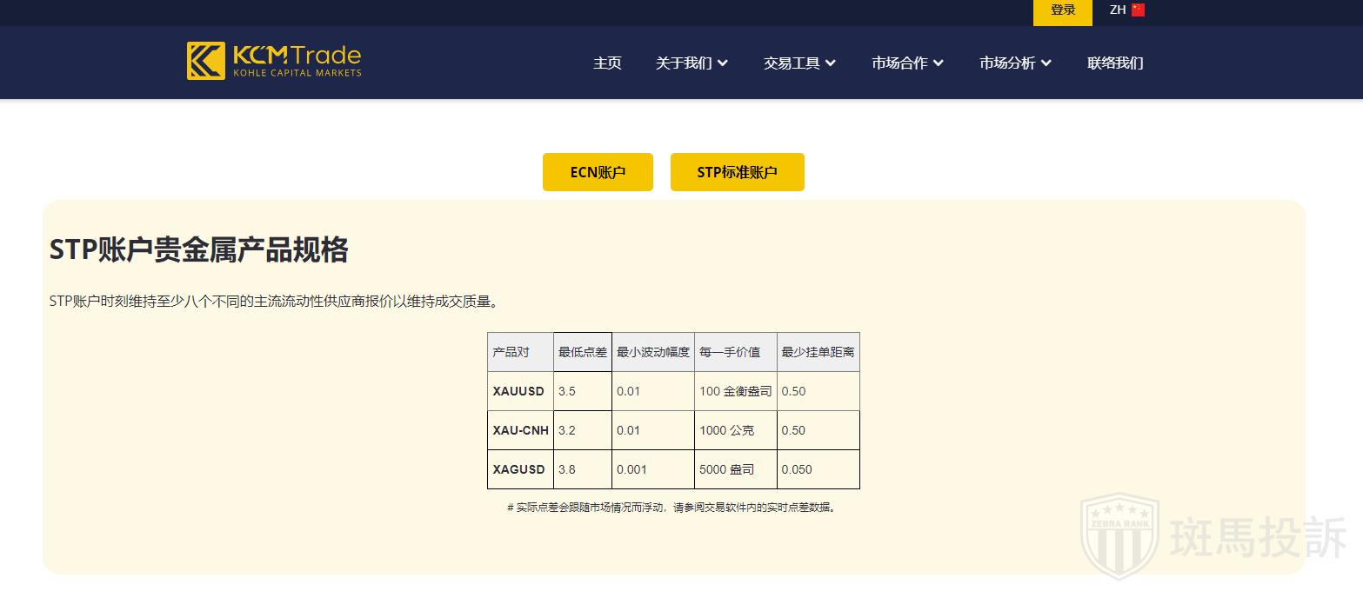The height and width of the screenshot is (591, 1363).
Task: Expand the 关于我们 dropdown menu
Action: (692, 63)
